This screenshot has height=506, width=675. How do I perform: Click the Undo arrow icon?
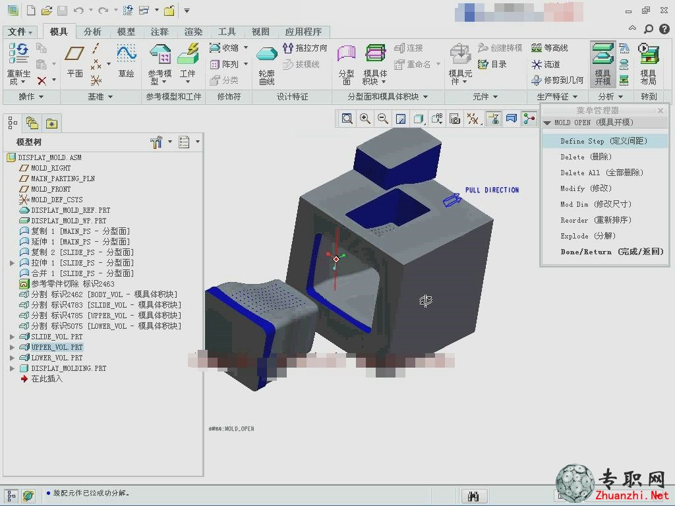pyautogui.click(x=78, y=11)
